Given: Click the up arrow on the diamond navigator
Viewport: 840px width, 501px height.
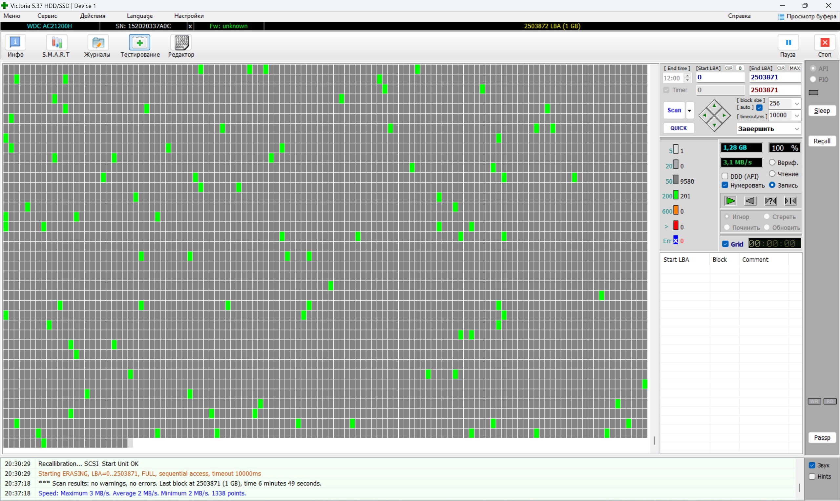Looking at the screenshot, I should coord(714,106).
